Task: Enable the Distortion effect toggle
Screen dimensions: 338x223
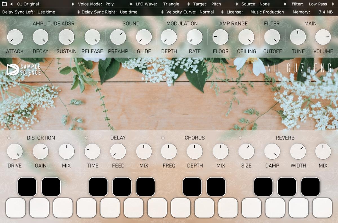Action: (x=9, y=138)
